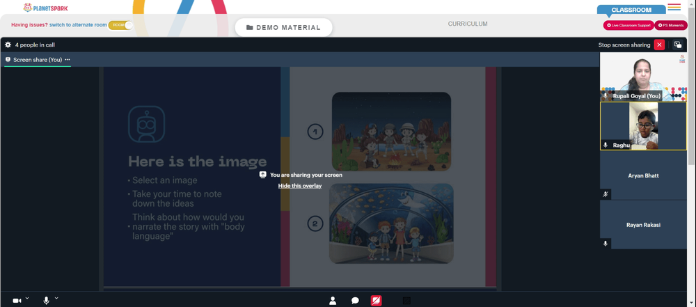Click the dark square icon in bottom toolbar
Image resolution: width=696 pixels, height=307 pixels.
pyautogui.click(x=406, y=301)
